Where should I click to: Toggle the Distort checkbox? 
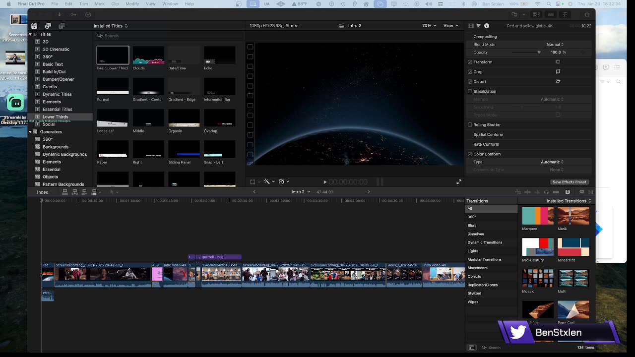470,81
